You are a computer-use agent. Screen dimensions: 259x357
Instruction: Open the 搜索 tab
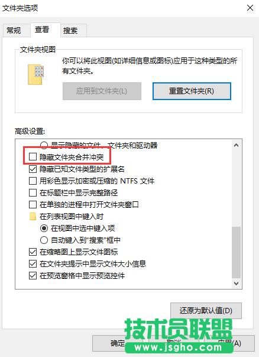[x=71, y=30]
